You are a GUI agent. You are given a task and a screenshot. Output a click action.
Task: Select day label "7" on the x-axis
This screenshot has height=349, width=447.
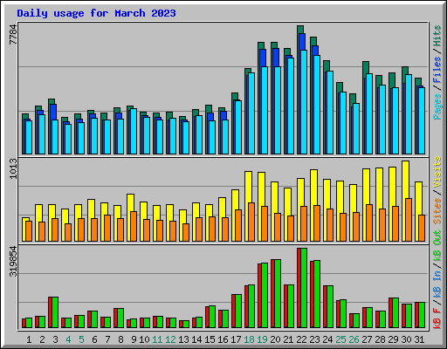107,339
